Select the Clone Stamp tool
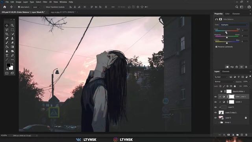This screenshot has width=252, height=142. [x=12, y=38]
